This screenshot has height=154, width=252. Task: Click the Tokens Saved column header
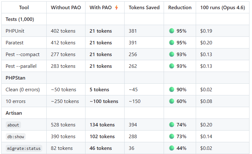coord(144,8)
